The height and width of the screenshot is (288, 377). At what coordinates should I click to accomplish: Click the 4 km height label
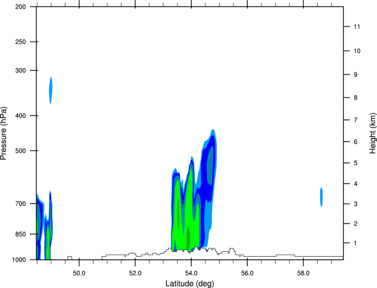[356, 184]
